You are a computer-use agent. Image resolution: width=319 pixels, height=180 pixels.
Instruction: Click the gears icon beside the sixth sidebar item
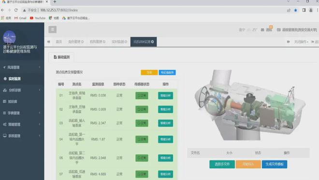[5, 124]
